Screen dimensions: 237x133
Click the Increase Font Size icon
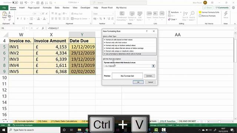[x=43, y=14]
